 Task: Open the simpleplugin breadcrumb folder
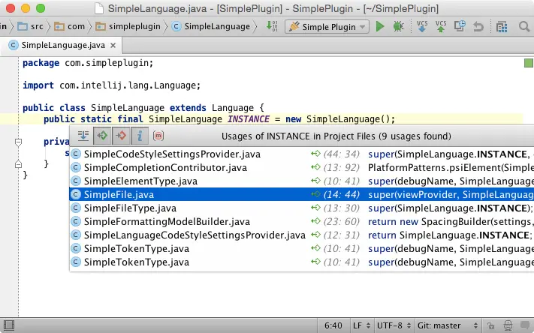click(x=128, y=26)
